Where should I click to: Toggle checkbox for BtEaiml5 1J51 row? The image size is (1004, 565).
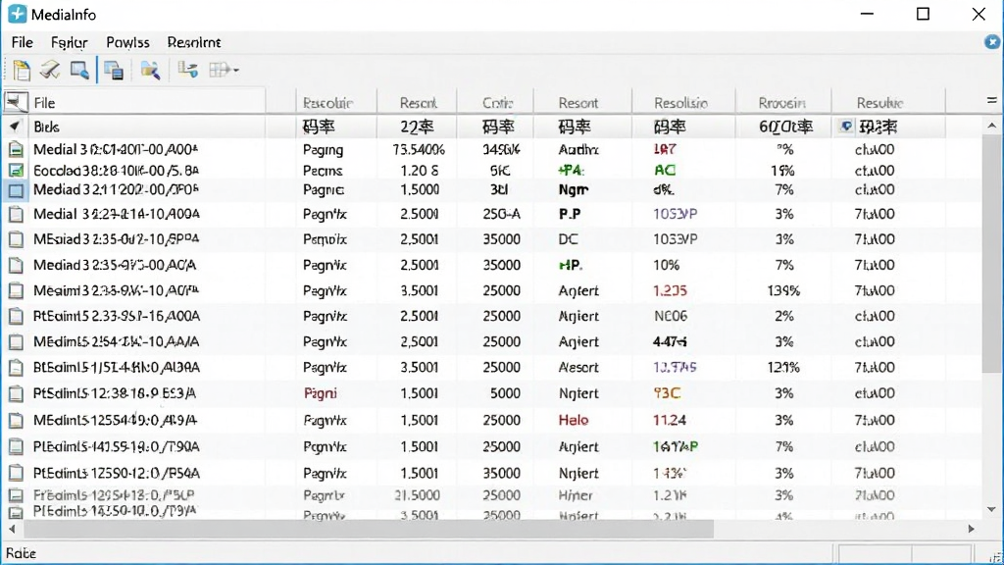(16, 368)
